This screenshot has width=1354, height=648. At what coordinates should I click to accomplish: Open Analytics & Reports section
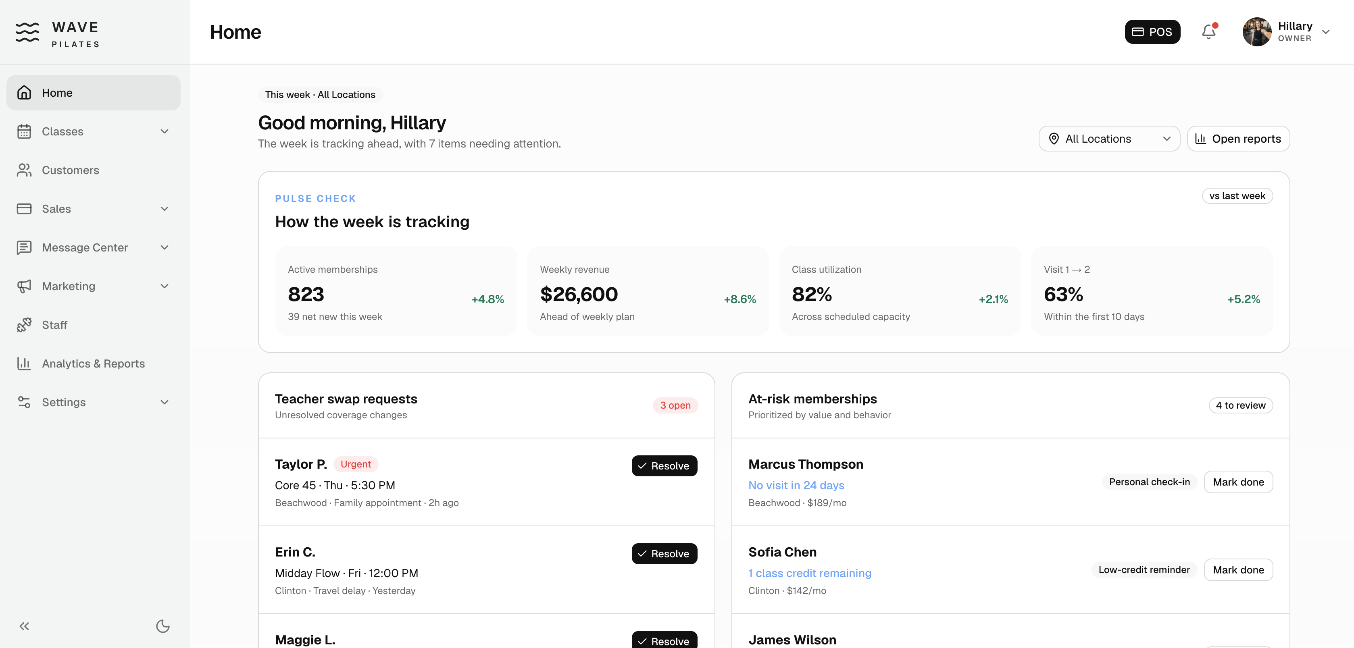(x=94, y=363)
